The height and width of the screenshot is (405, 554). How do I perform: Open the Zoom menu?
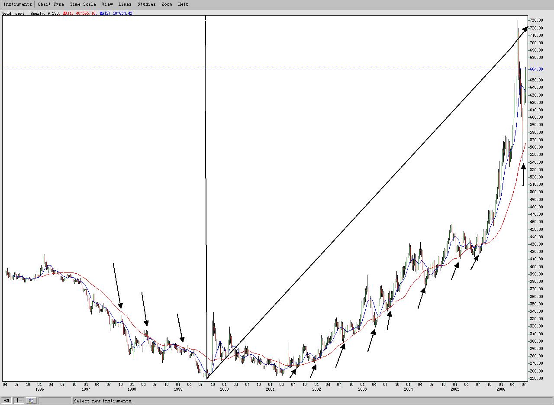(167, 4)
